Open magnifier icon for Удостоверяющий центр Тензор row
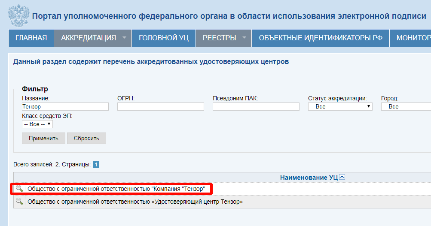 point(19,202)
